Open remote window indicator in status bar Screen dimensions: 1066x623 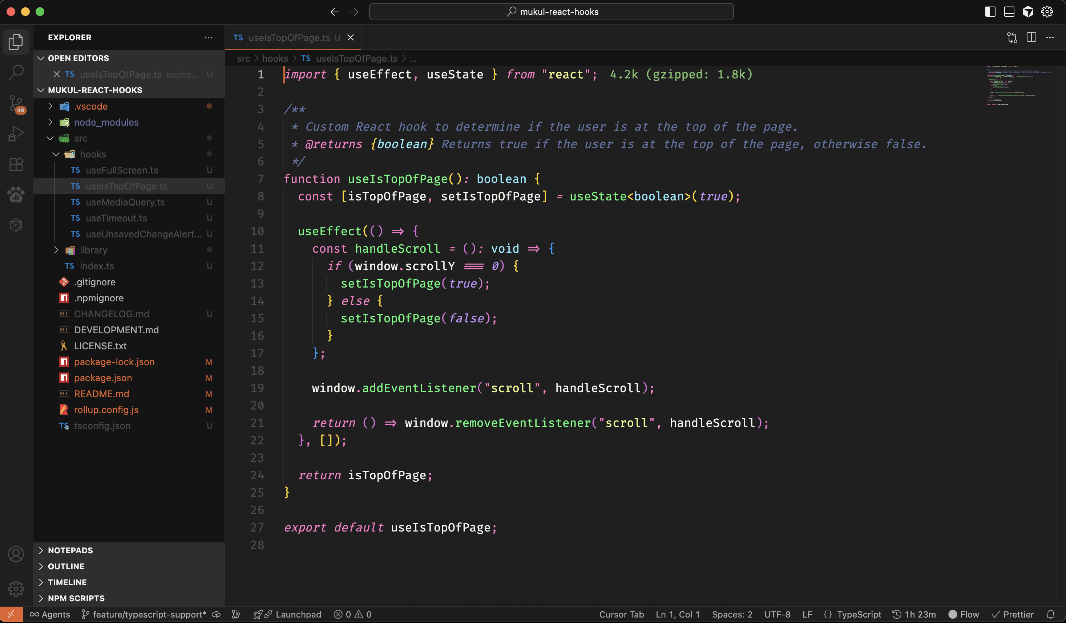point(11,615)
